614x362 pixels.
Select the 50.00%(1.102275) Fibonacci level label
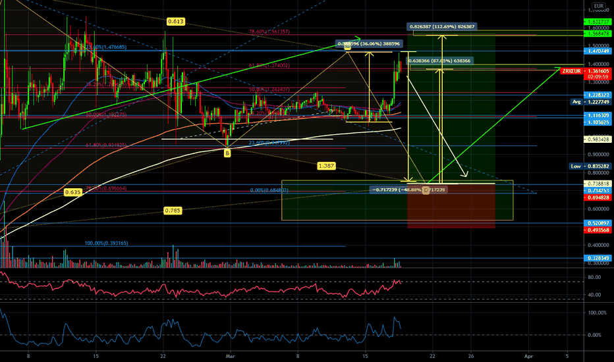(x=106, y=115)
